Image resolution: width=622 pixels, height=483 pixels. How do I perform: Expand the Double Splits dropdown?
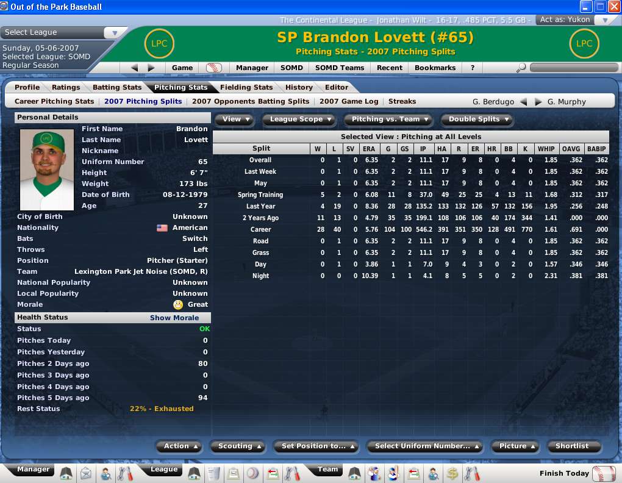click(x=479, y=119)
